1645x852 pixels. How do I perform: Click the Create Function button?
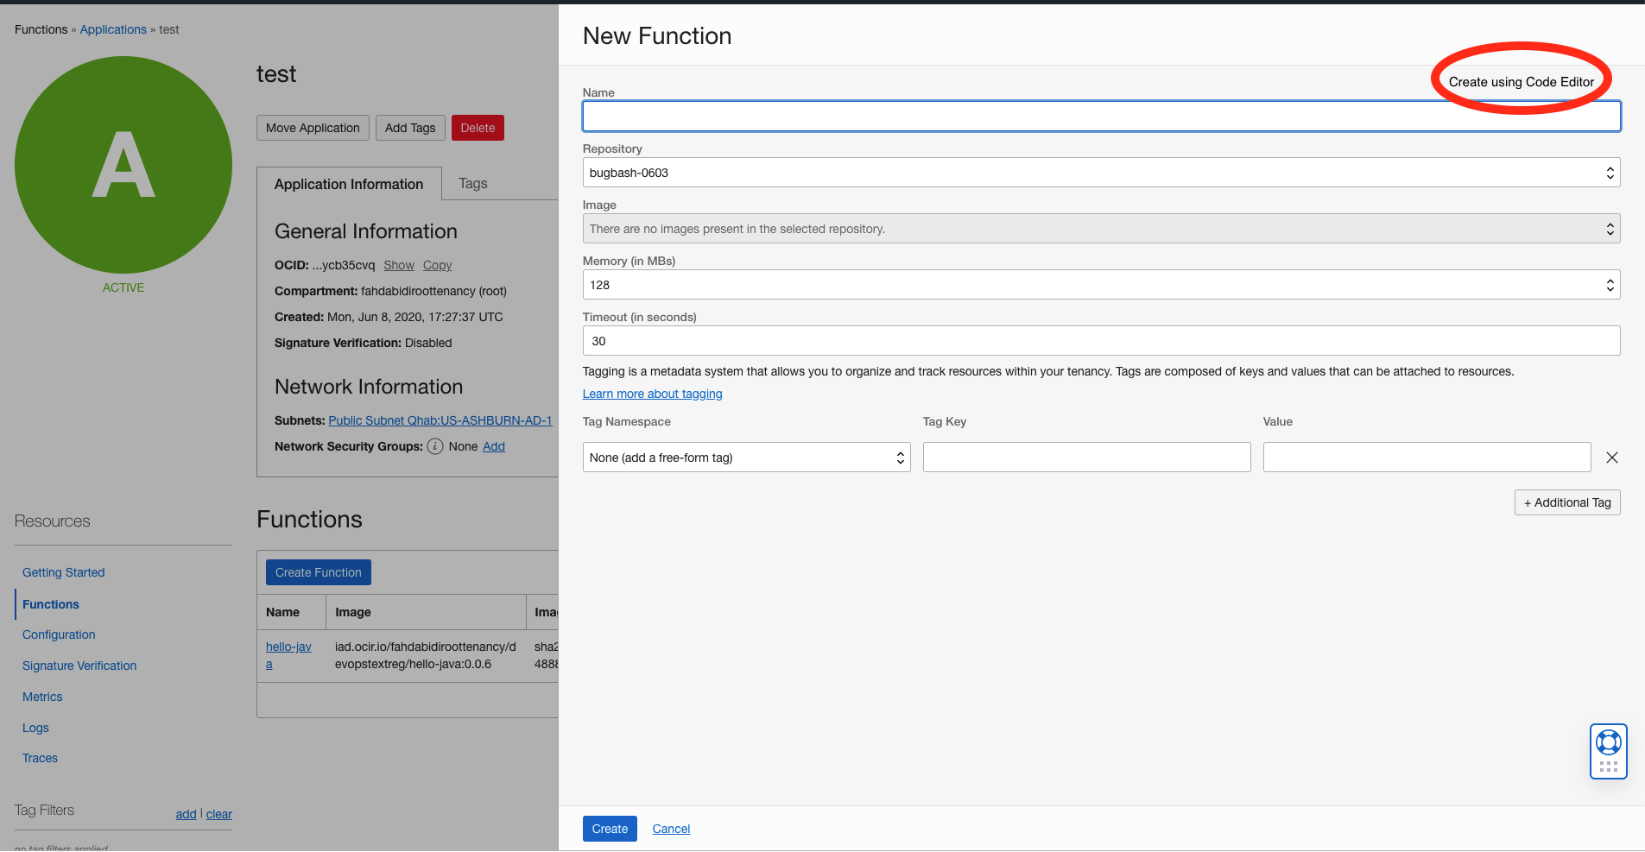coord(318,571)
